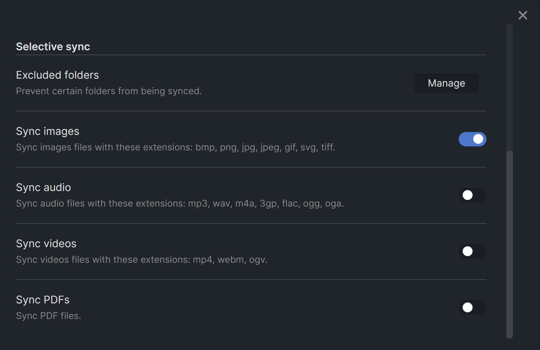This screenshot has height=350, width=540.
Task: Click the settings scrollbar thumb
Action: pos(510,245)
